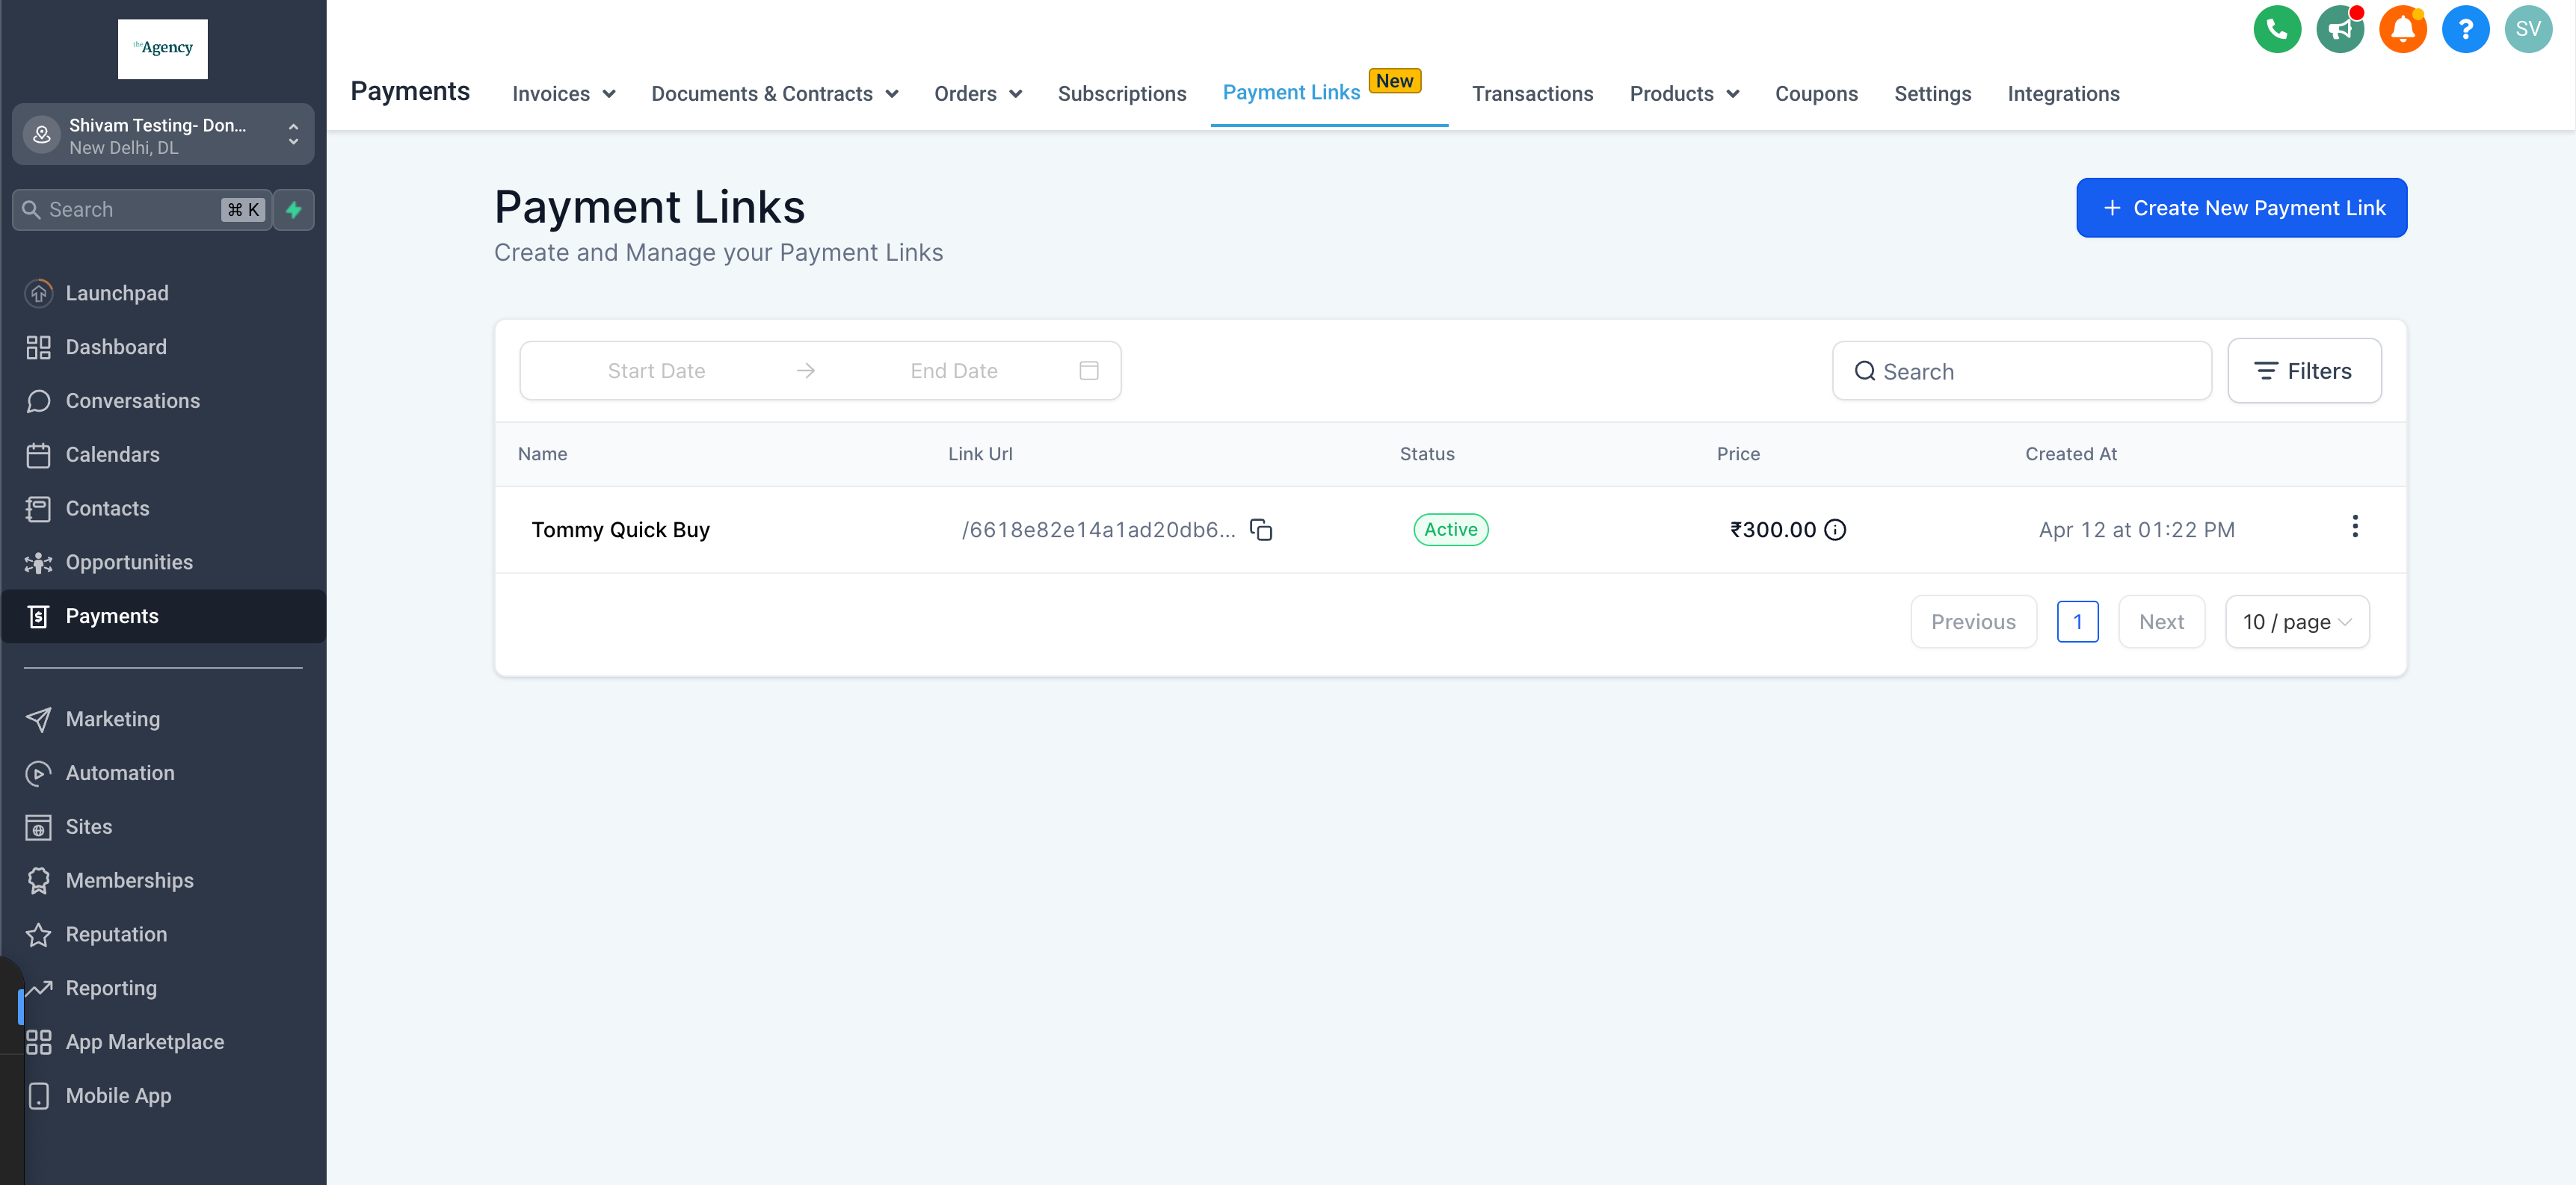Click the lightning bolt quick actions icon

(x=294, y=210)
